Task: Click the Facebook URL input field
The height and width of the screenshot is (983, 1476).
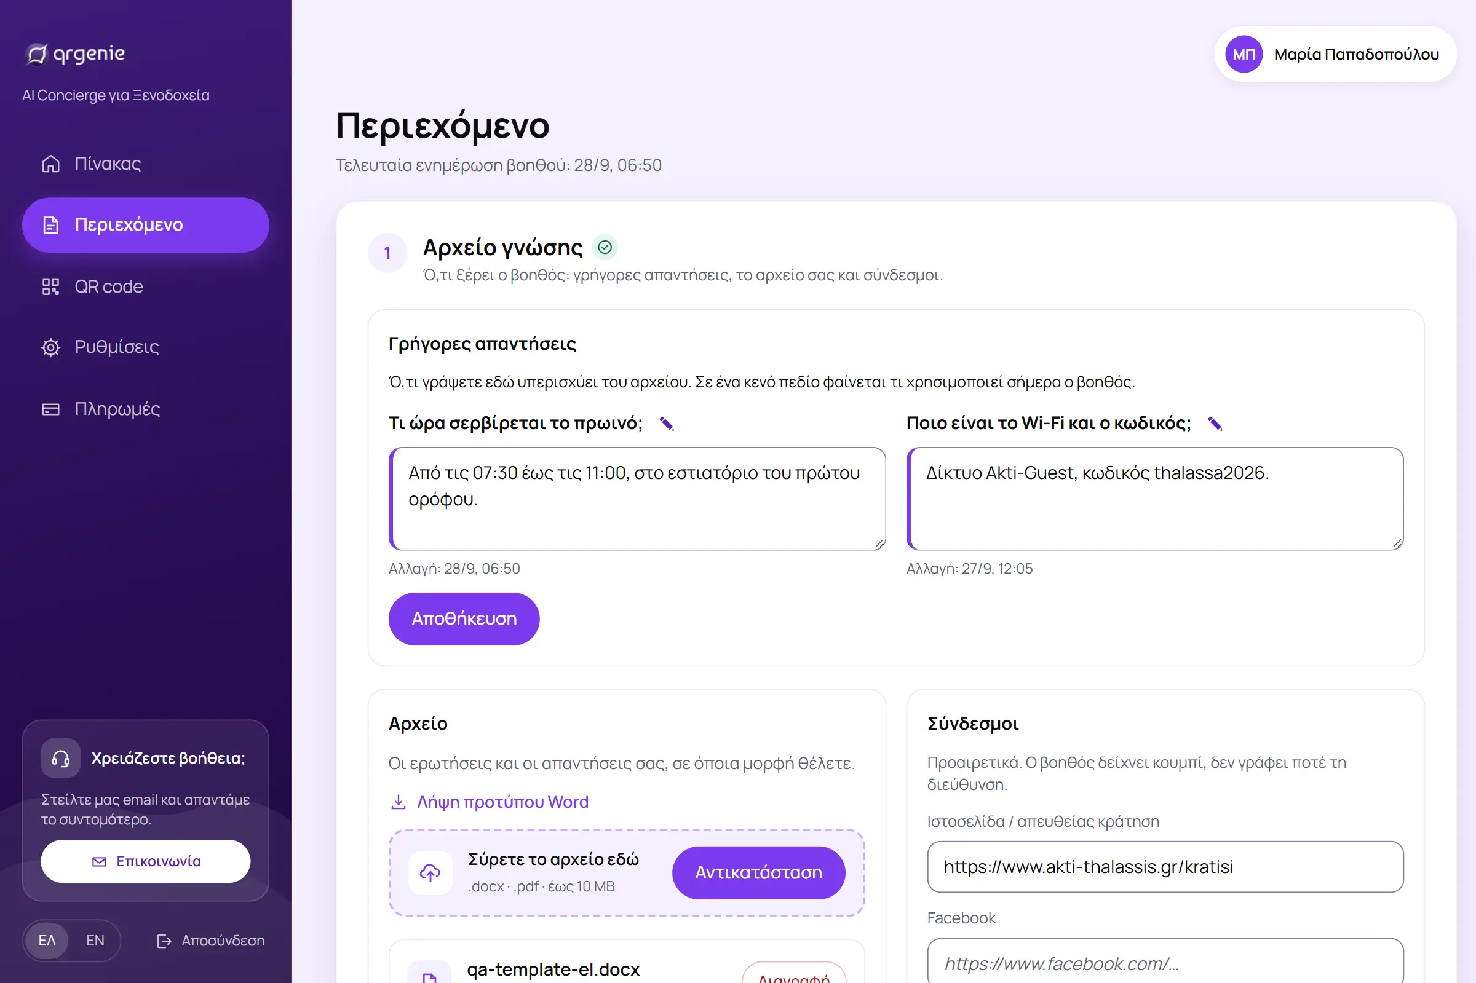Action: [x=1165, y=963]
